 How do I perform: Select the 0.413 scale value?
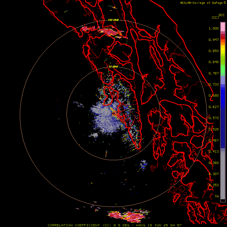coord(214,152)
